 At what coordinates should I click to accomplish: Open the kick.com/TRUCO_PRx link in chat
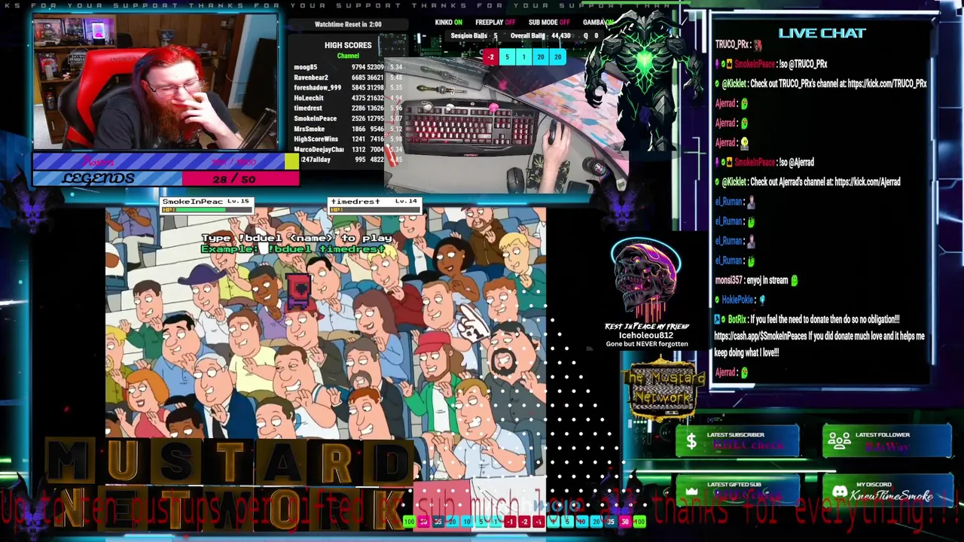click(887, 84)
